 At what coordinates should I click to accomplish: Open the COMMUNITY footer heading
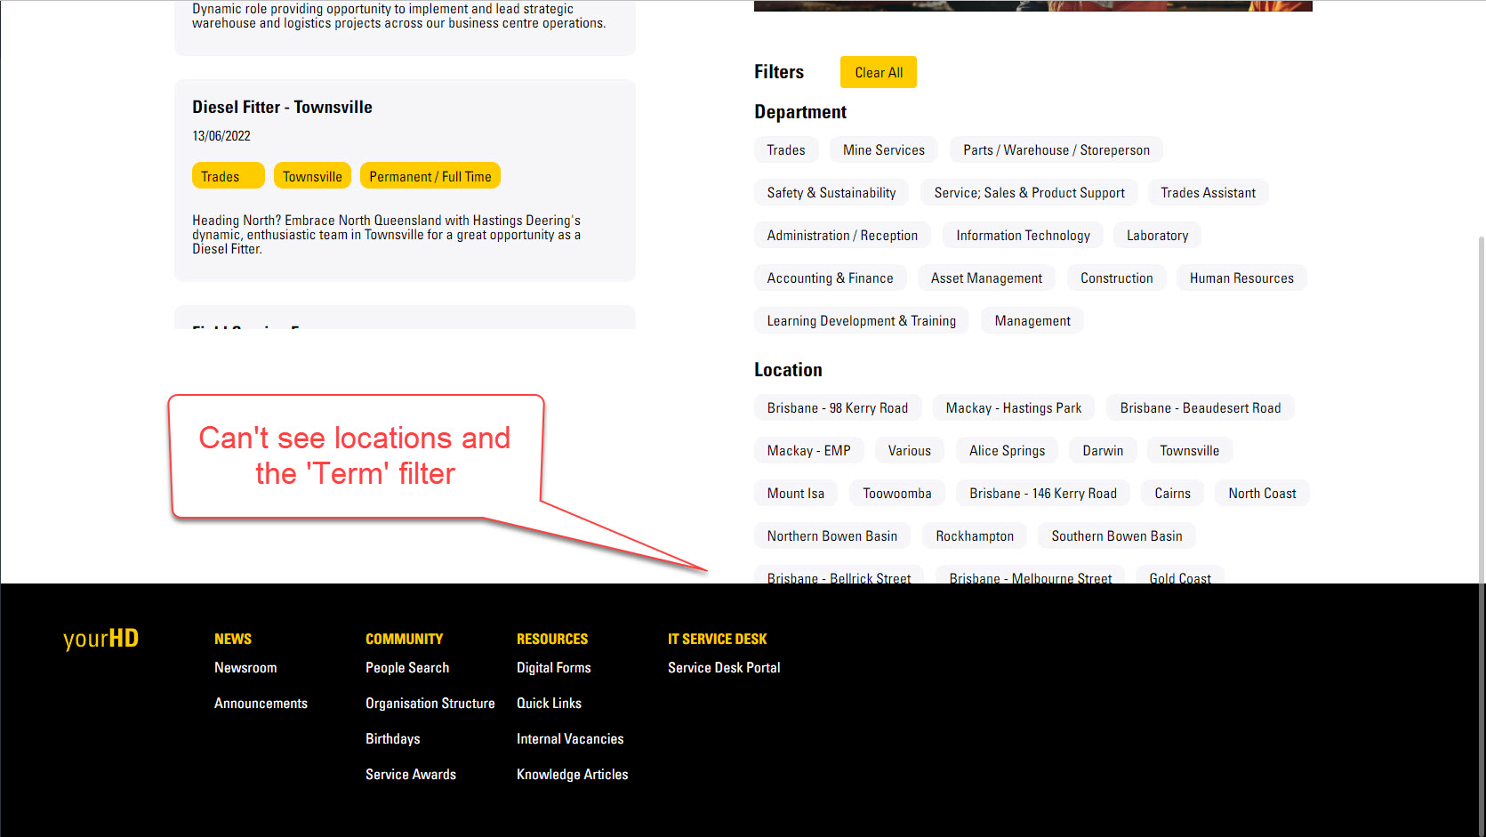tap(404, 640)
